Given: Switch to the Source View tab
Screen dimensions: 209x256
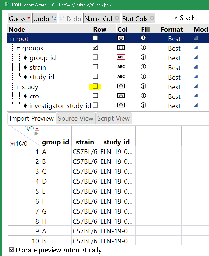Looking at the screenshot, I should coord(75,118).
